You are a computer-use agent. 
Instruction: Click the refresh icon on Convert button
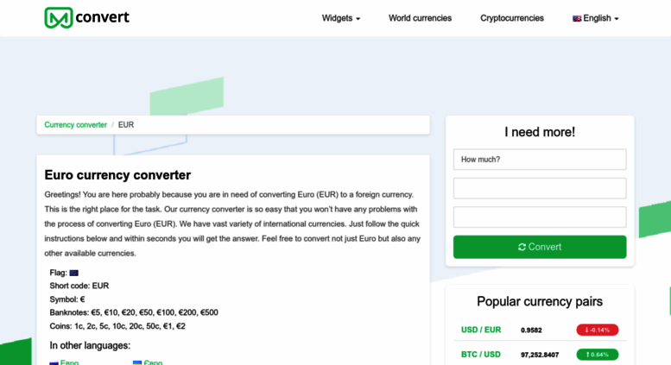click(522, 247)
